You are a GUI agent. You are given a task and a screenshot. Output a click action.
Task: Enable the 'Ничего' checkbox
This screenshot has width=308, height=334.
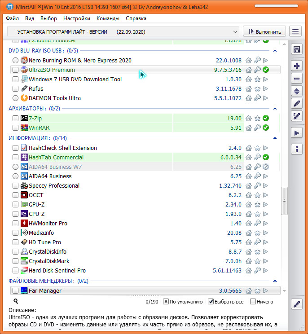(x=253, y=302)
